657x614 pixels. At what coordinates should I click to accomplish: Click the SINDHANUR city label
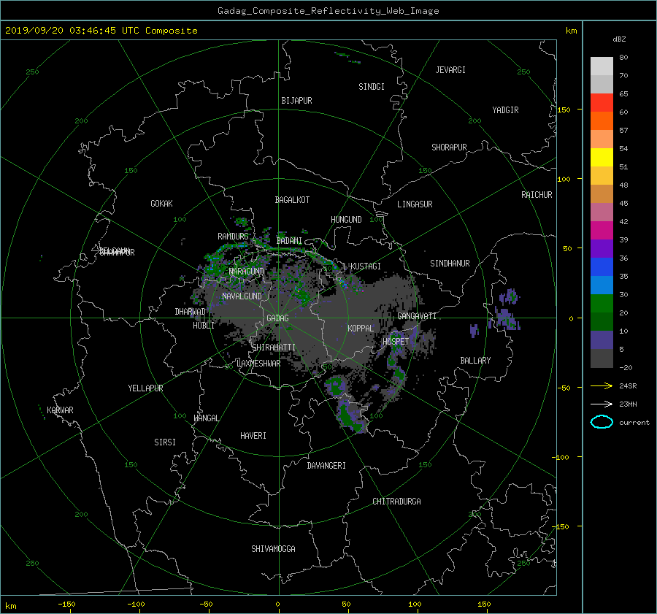pos(450,264)
